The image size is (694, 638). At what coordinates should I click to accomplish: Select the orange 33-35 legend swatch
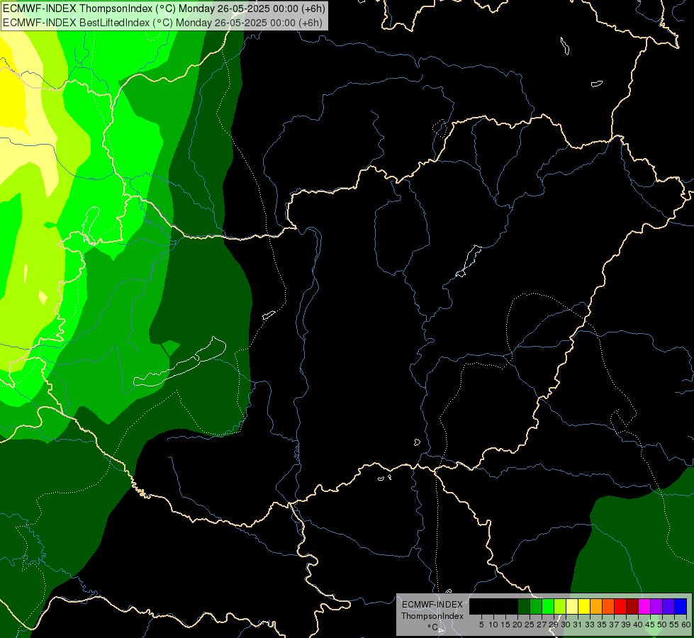596,606
